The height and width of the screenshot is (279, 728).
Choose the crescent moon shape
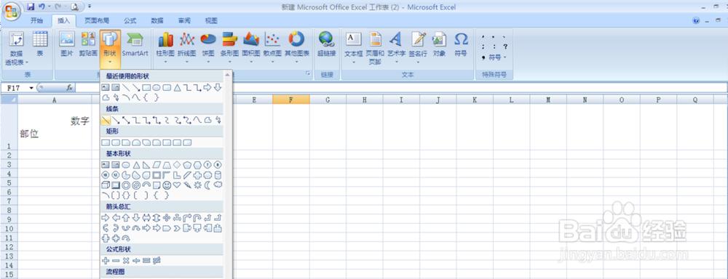pos(207,185)
